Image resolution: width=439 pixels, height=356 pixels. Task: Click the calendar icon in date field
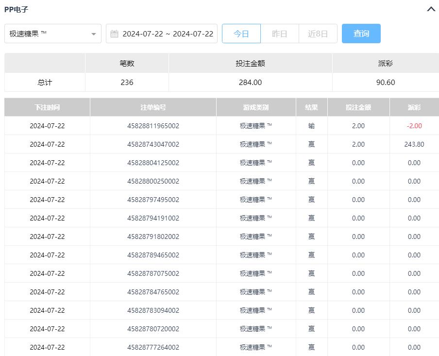[115, 34]
